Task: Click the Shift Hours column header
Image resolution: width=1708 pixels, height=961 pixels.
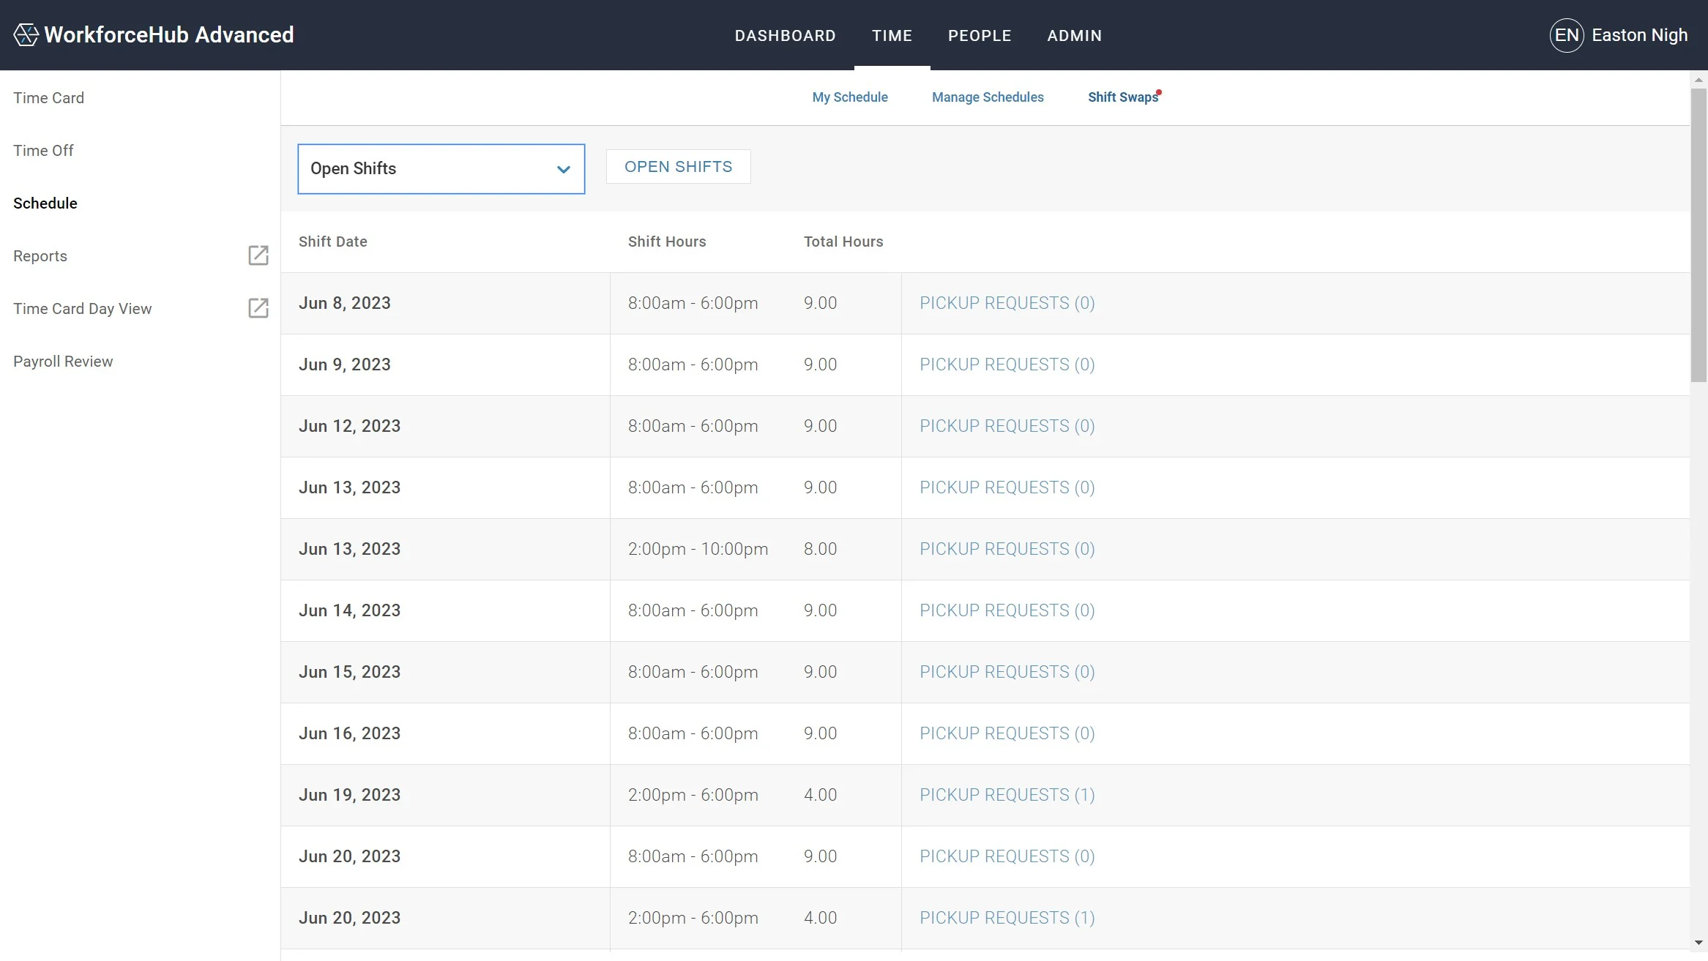Action: point(667,242)
